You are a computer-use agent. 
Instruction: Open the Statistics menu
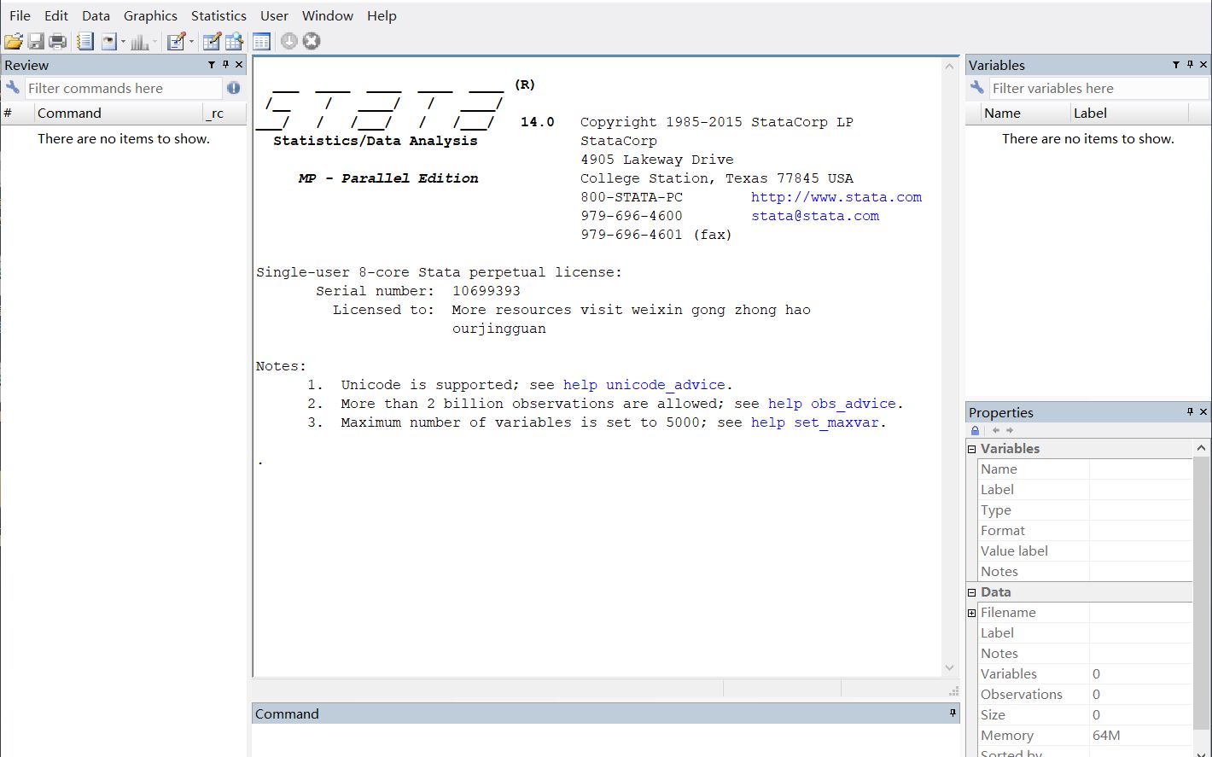click(x=219, y=15)
